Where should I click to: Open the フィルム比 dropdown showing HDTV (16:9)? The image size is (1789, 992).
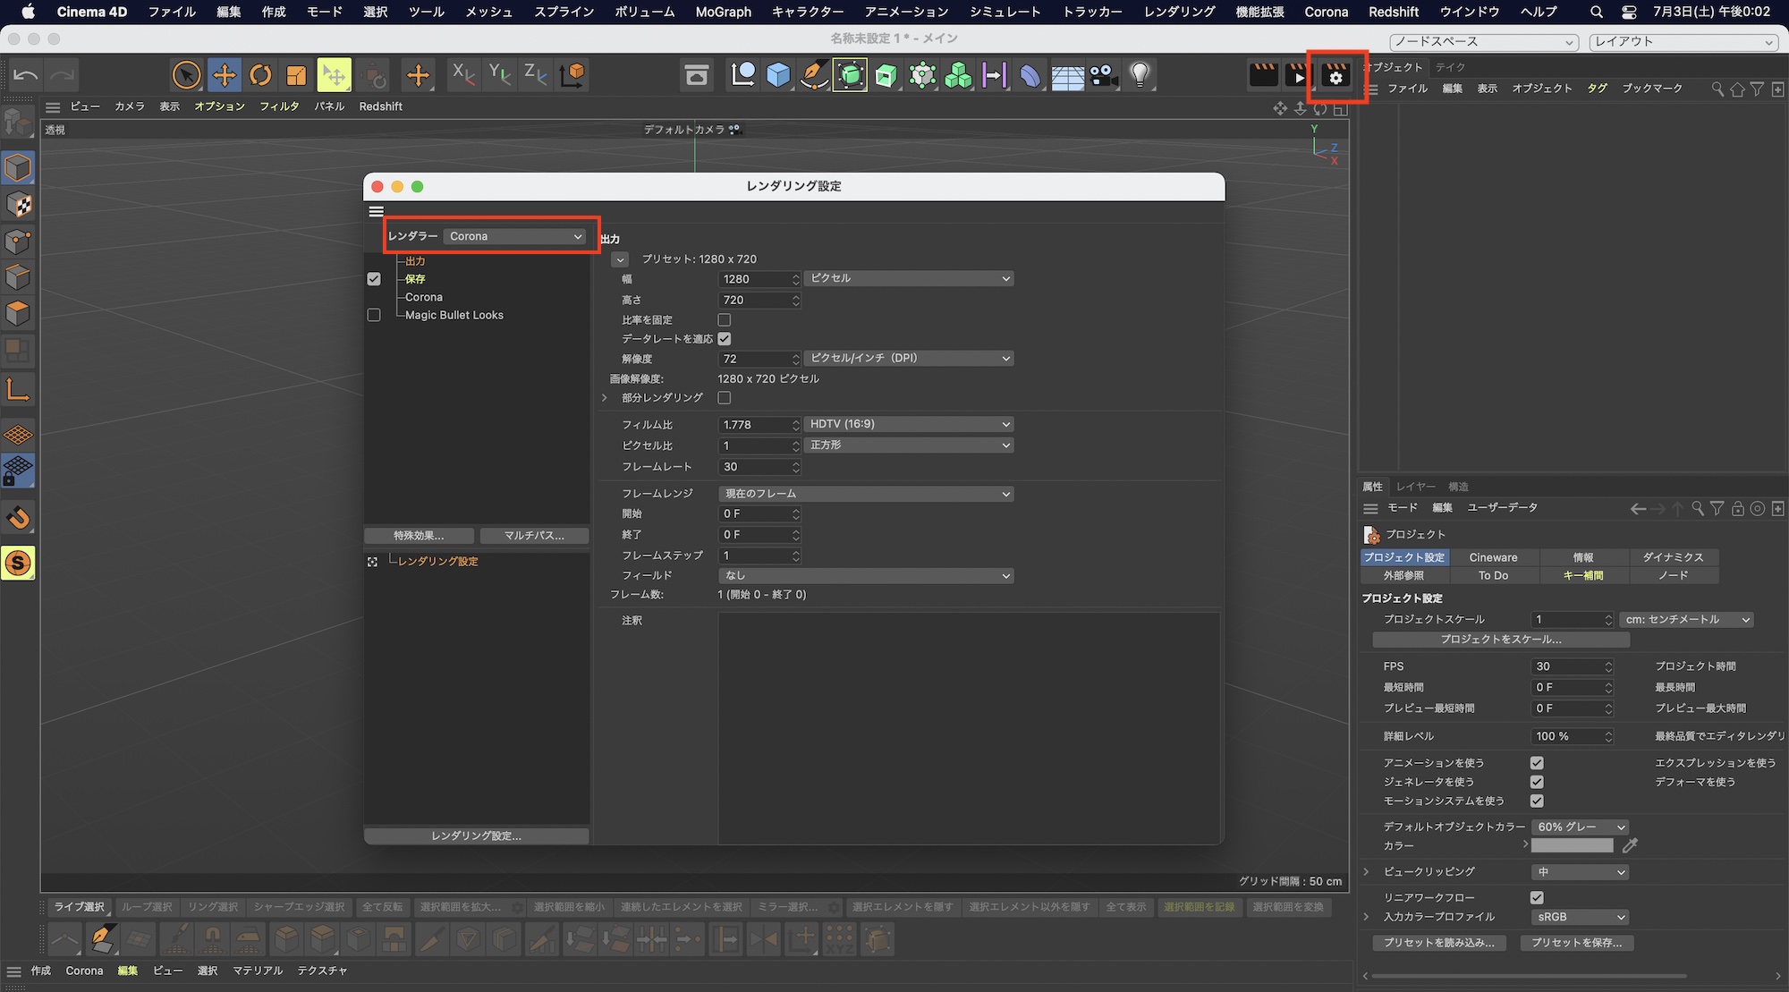pyautogui.click(x=908, y=423)
